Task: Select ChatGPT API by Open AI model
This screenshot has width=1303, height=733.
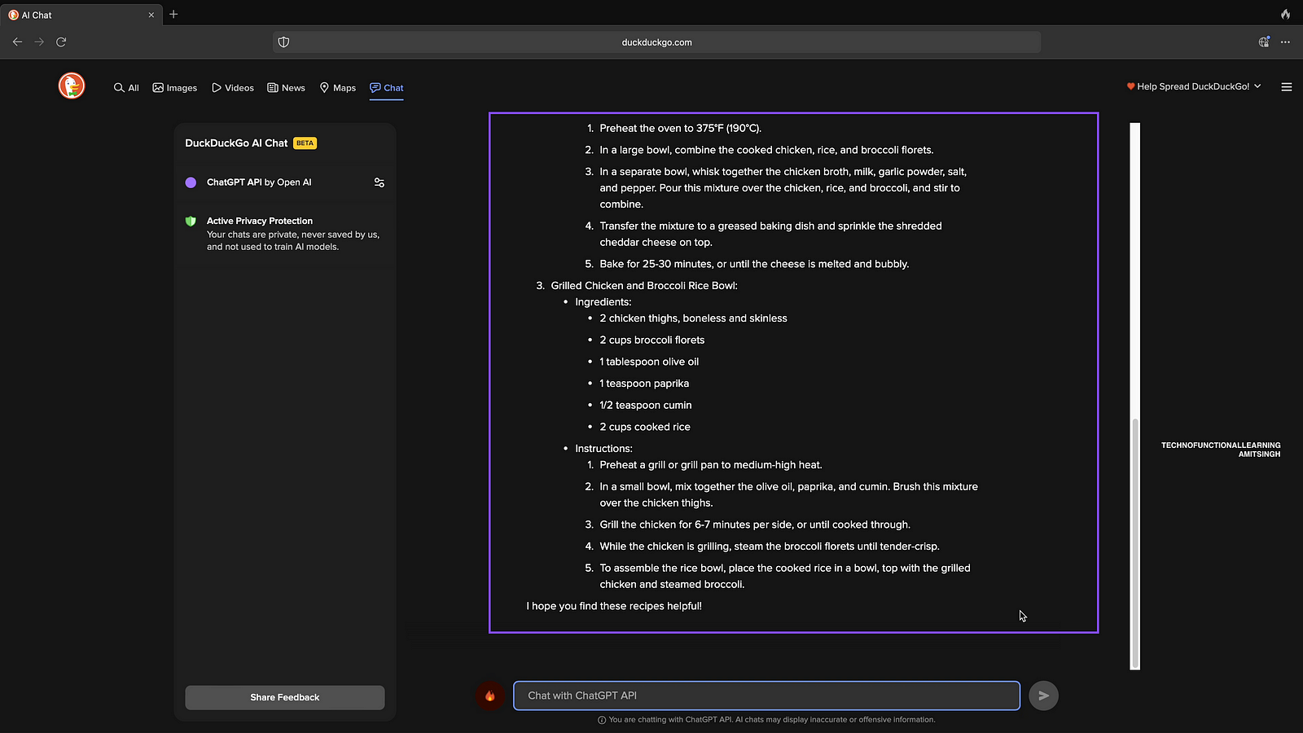Action: coord(258,182)
